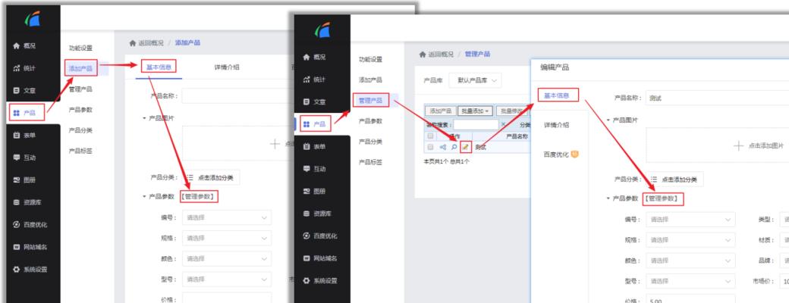This screenshot has width=789, height=303.
Task: Switch to 详情介绍 tab in left window
Action: (x=227, y=67)
